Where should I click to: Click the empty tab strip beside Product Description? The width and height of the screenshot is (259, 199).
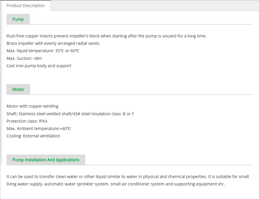[155, 6]
